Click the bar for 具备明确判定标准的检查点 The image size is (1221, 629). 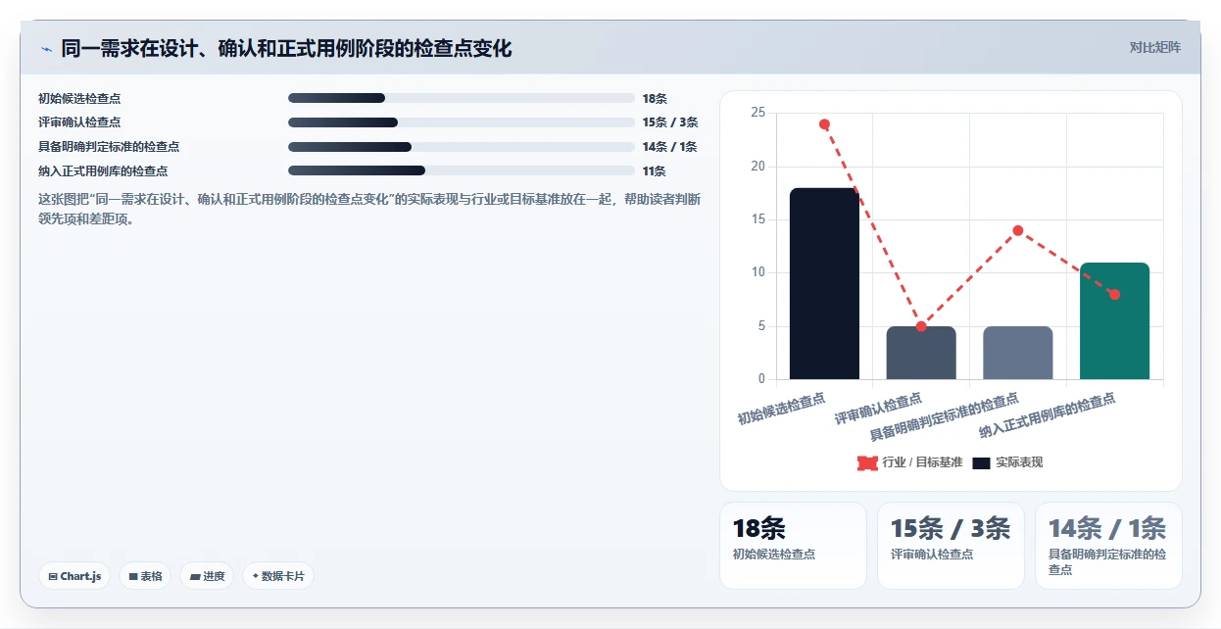1018,353
